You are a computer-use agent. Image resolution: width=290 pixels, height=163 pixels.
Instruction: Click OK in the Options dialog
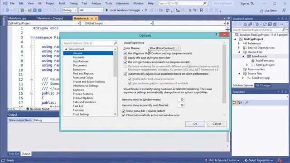[195, 124]
